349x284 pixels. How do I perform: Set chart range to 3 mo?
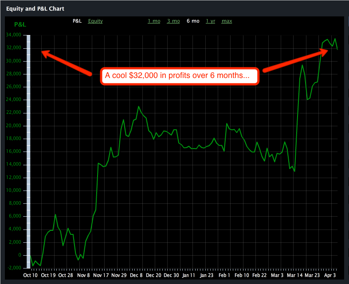point(173,21)
